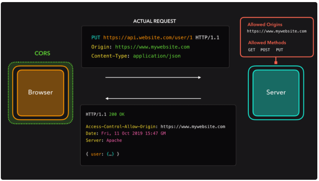Click the PUT method keyword in request
The width and height of the screenshot is (319, 181).
[96, 38]
